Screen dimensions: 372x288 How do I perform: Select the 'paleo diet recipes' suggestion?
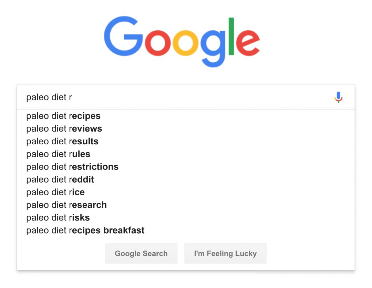tap(63, 116)
